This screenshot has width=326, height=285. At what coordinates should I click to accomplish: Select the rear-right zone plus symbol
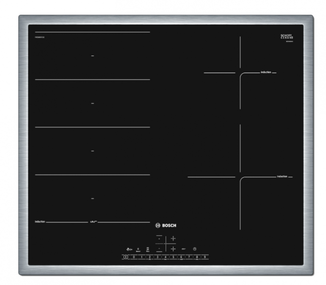[x=173, y=238]
